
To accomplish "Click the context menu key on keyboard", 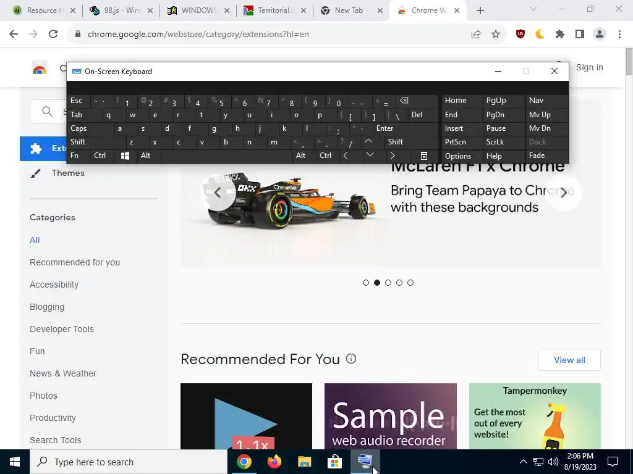I will [x=424, y=156].
